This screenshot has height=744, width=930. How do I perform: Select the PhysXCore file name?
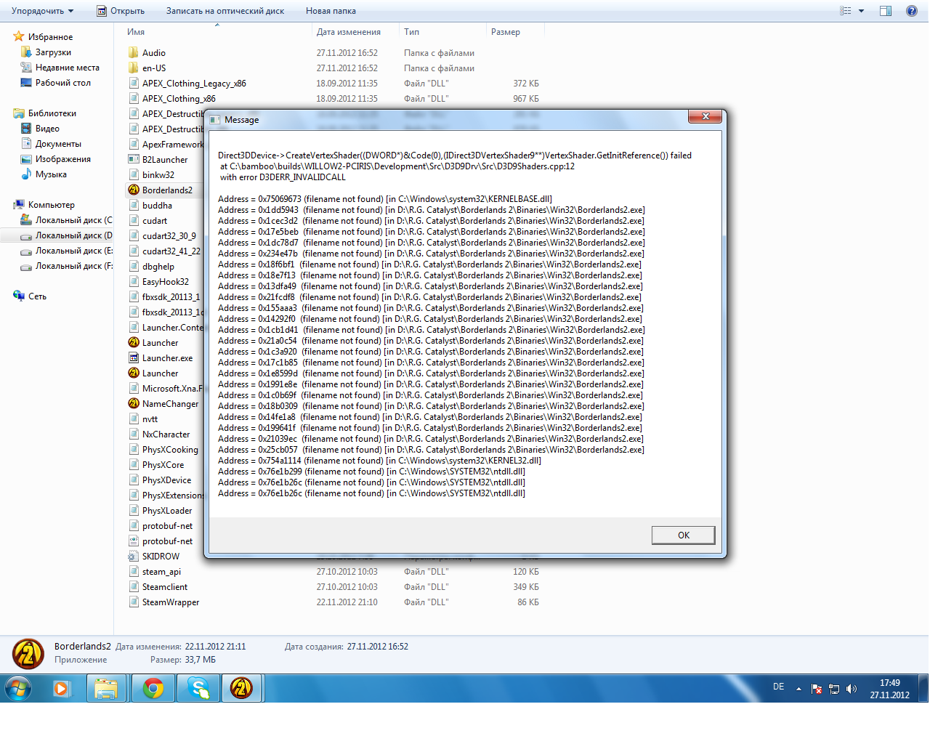(x=163, y=465)
